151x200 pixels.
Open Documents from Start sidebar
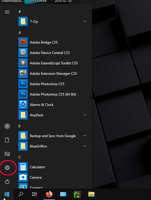7,140
